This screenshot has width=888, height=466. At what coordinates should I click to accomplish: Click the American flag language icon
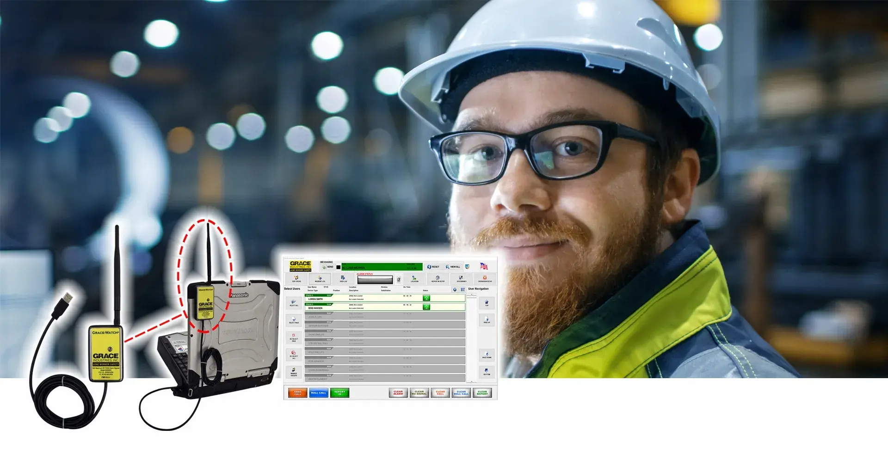(484, 266)
